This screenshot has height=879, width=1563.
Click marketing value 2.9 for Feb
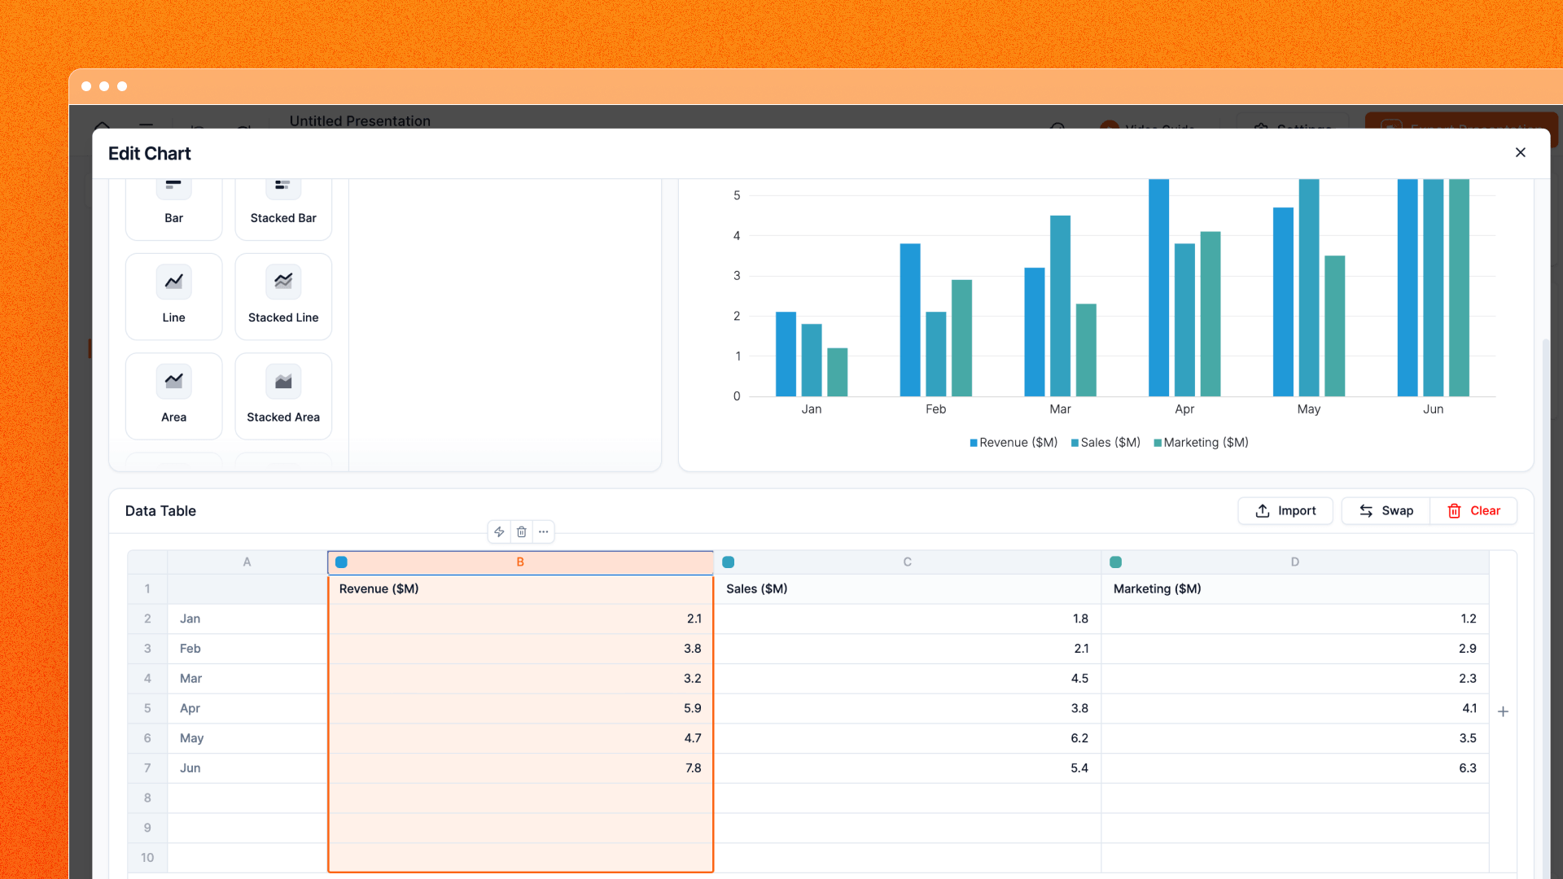click(x=1295, y=649)
